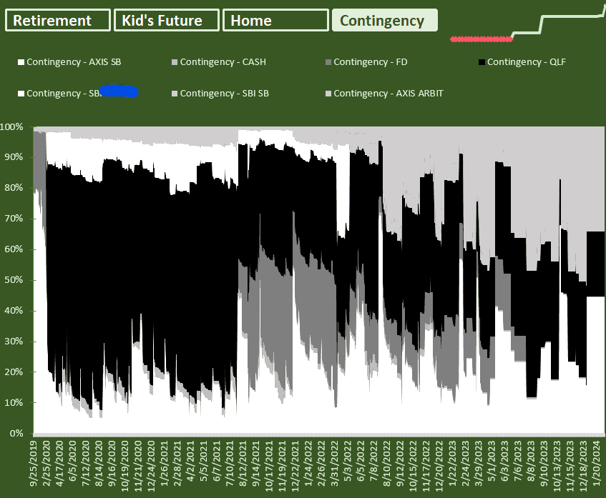Select the Contingency - SBI SB legend marker
The image size is (606, 498).
click(175, 94)
